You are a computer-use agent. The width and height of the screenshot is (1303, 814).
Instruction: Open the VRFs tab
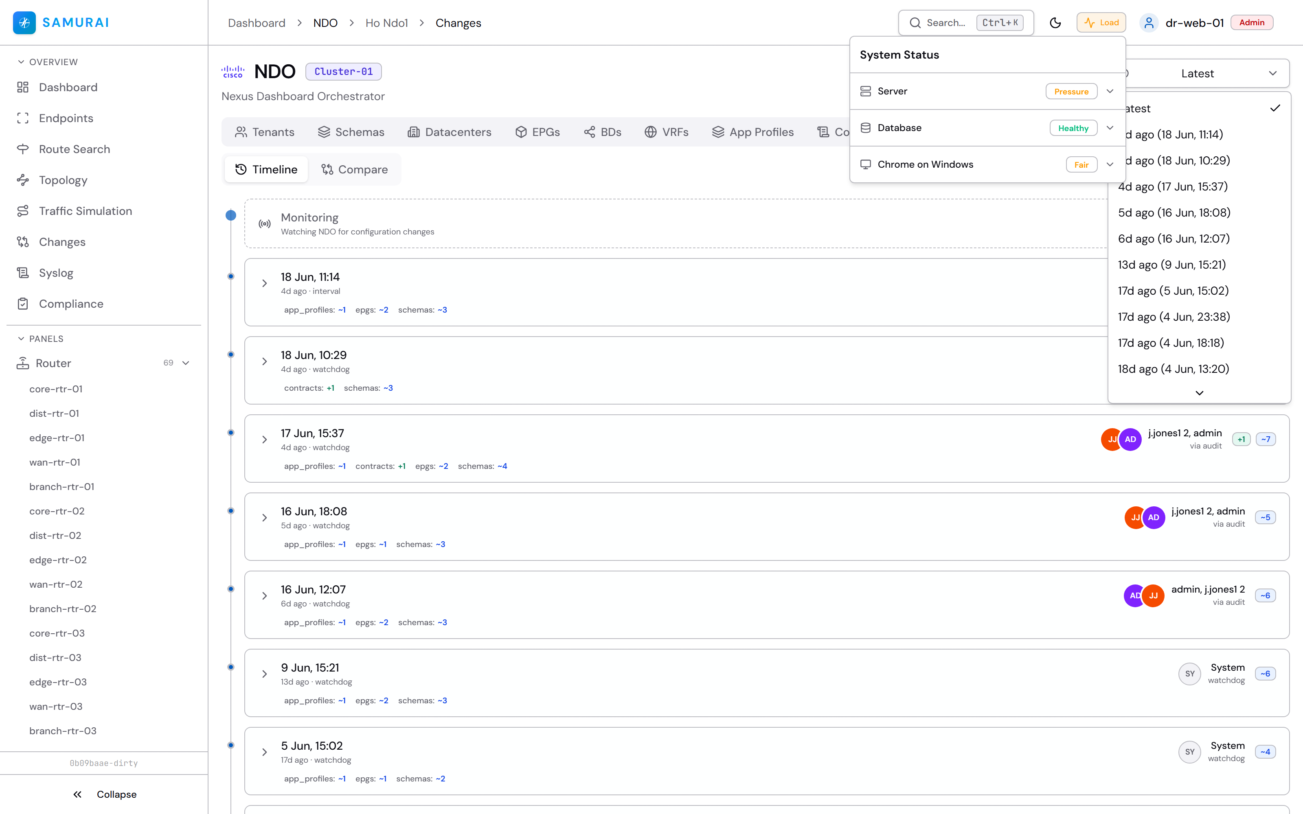pos(667,132)
